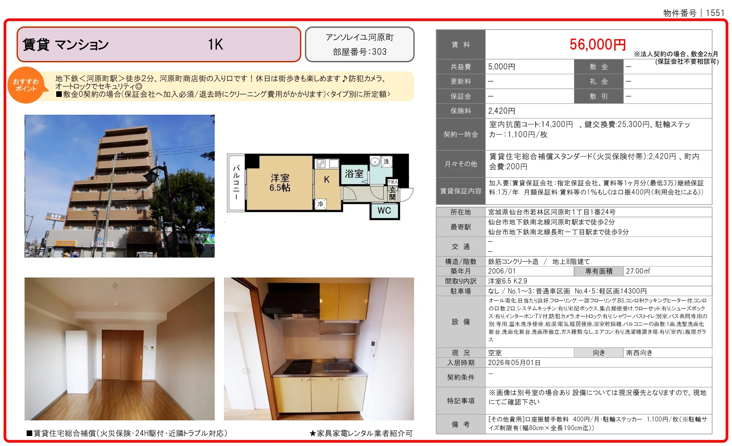Click the 所在地 label cell
The image size is (732, 446).
click(461, 212)
